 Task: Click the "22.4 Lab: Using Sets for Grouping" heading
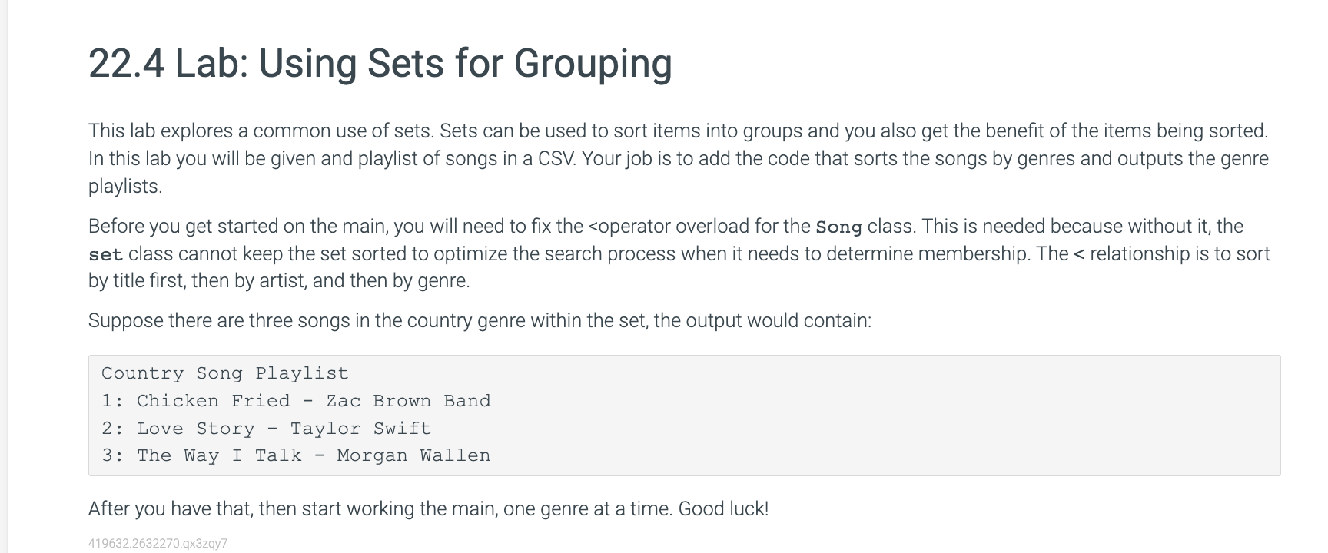(x=380, y=63)
